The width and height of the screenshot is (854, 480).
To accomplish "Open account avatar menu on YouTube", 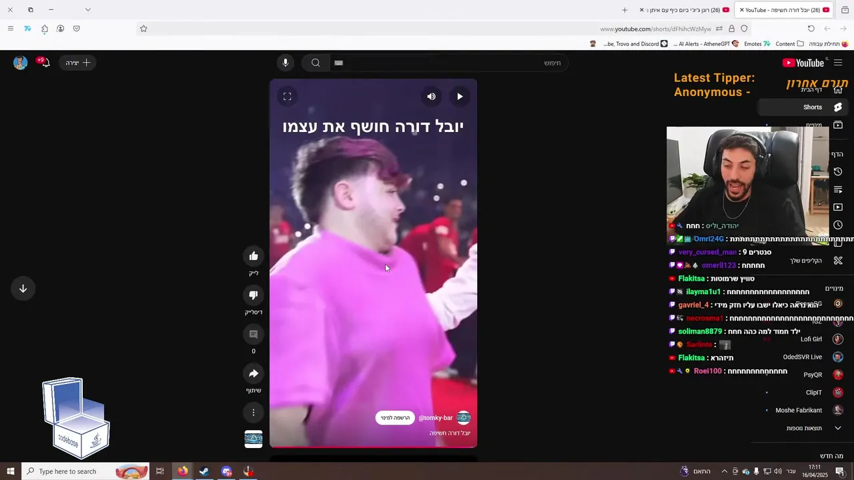I will tap(21, 63).
